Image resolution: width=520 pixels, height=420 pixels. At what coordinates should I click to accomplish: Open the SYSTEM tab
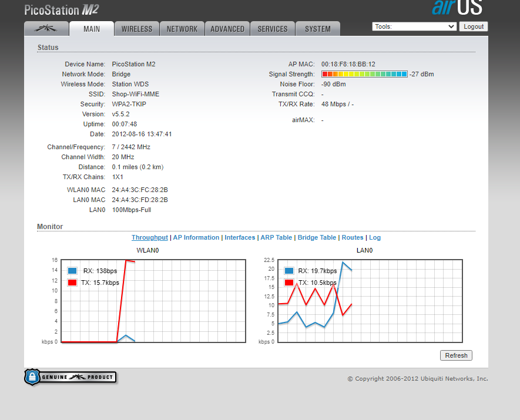(318, 29)
